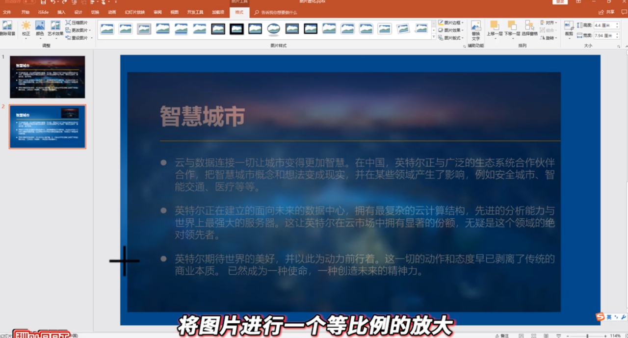The width and height of the screenshot is (628, 338).
Task: Open the Developer (开发工具) tab
Action: (x=195, y=12)
